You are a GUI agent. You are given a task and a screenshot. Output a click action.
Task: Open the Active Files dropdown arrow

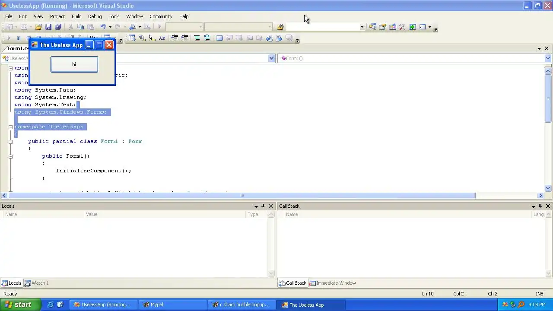(539, 48)
